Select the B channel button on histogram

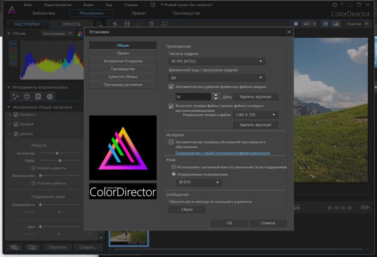pyautogui.click(x=13, y=64)
